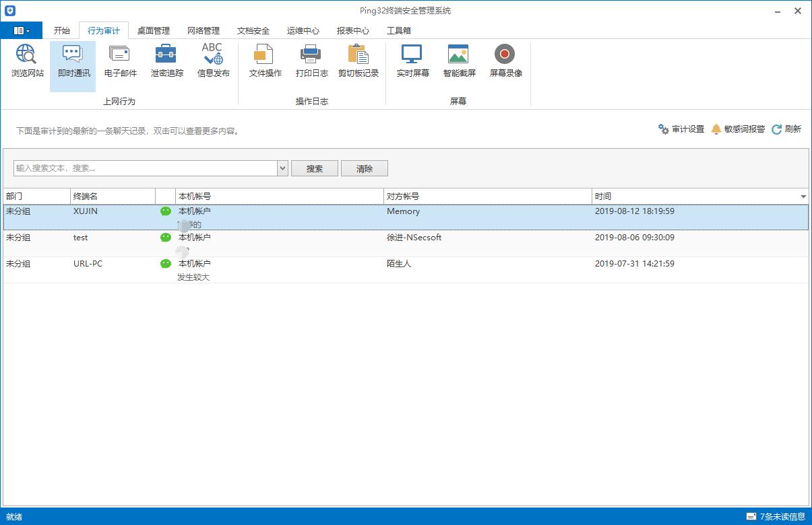
Task: Open 审计设置 audit settings
Action: [x=681, y=129]
